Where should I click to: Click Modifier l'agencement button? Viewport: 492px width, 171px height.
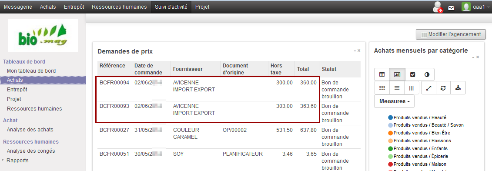coord(451,34)
